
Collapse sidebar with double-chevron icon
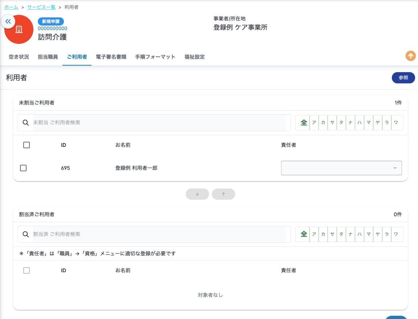coord(8,21)
